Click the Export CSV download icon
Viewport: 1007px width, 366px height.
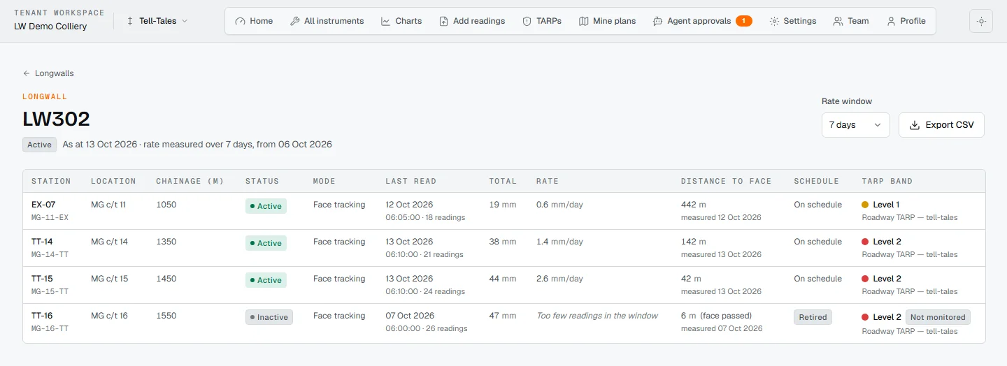point(915,125)
